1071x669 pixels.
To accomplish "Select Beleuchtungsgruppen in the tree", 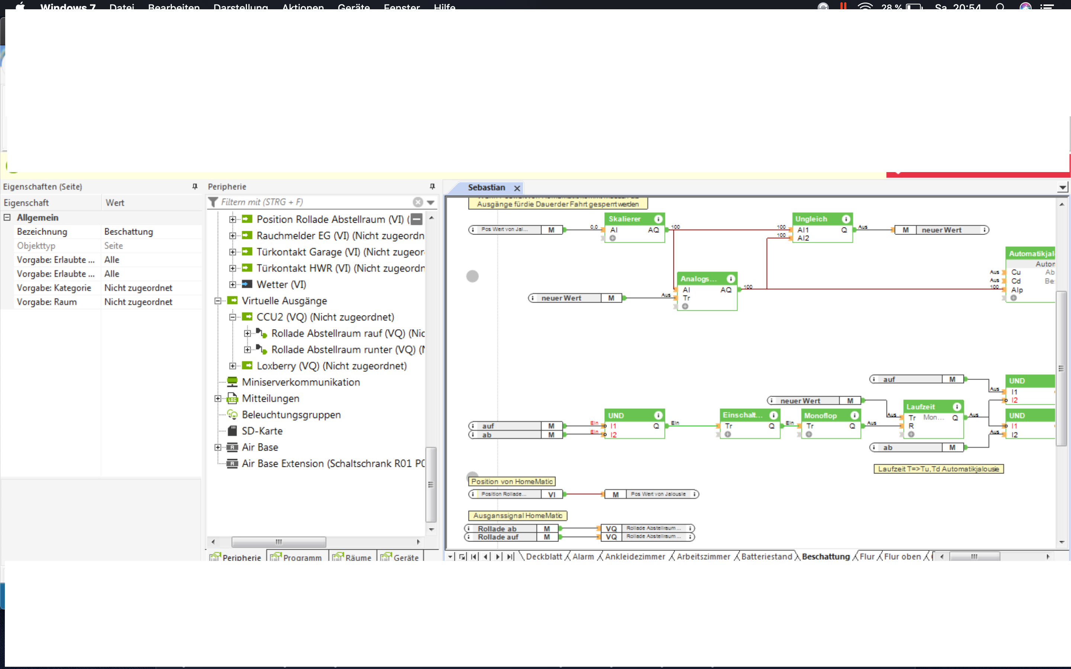I will pos(291,414).
